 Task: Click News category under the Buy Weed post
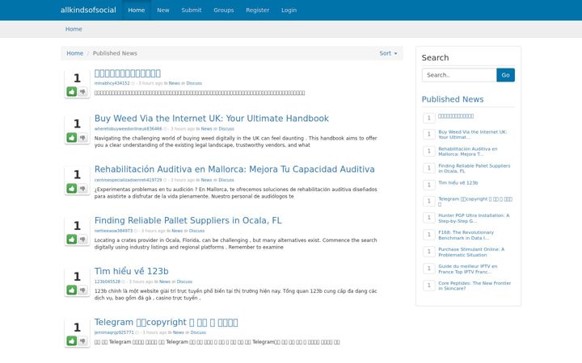(x=206, y=129)
